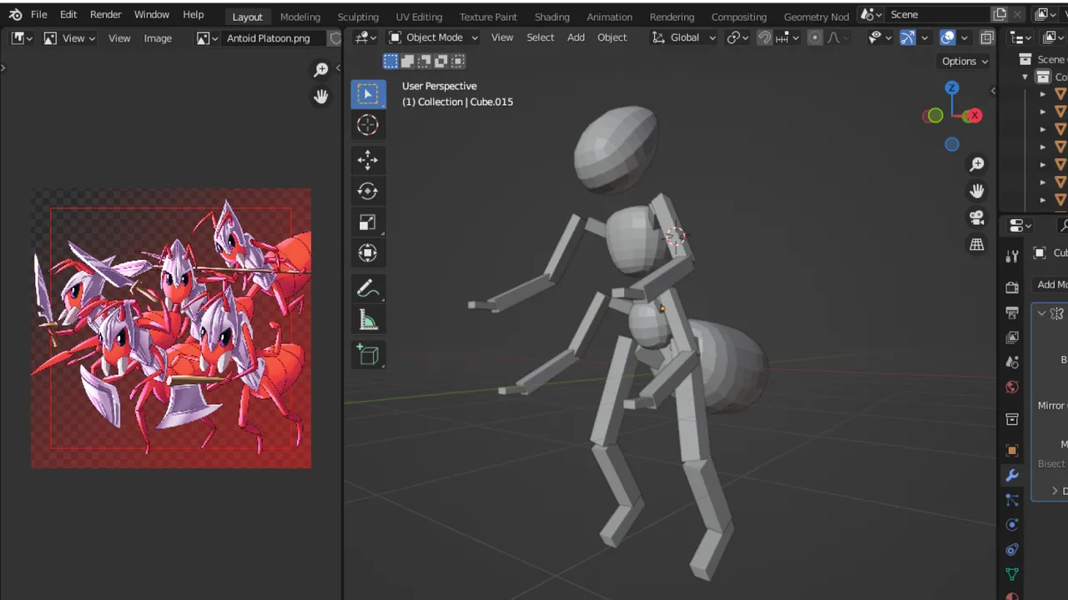Activate the Move tool
This screenshot has width=1068, height=600.
[x=368, y=160]
